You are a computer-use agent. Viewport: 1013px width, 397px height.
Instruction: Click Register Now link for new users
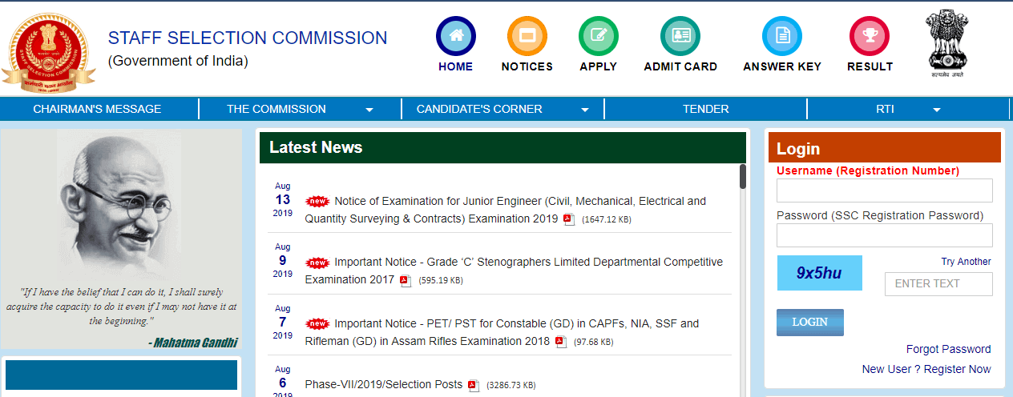tap(957, 369)
